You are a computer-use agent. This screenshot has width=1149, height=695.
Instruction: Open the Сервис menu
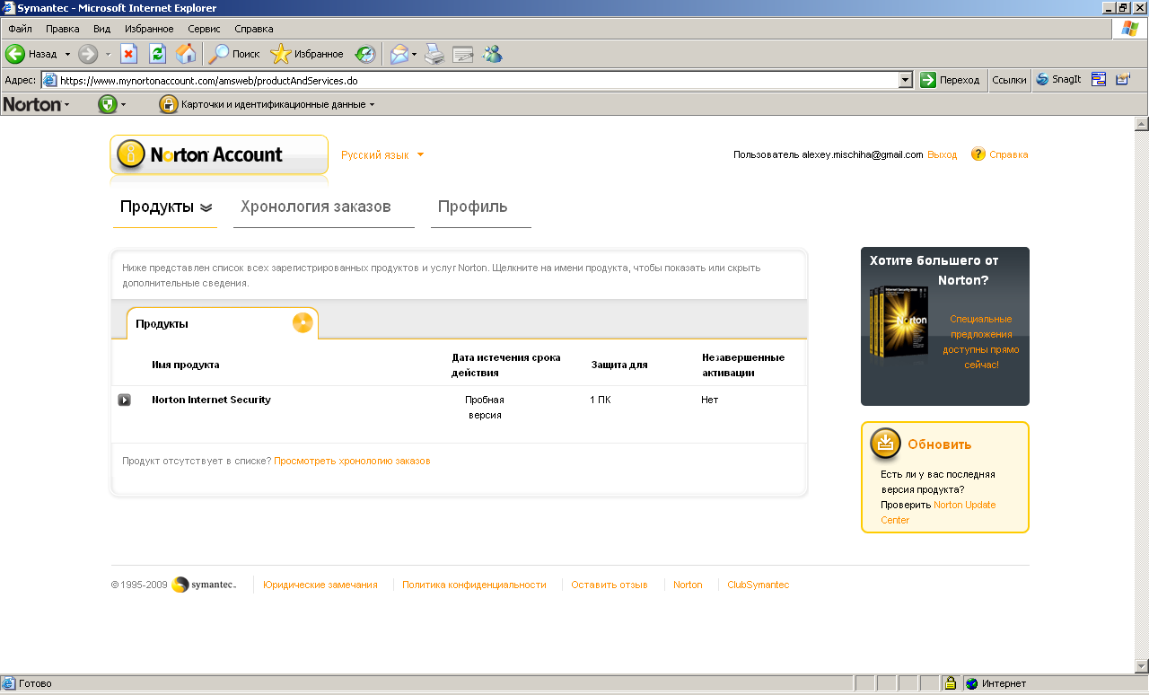coord(205,29)
